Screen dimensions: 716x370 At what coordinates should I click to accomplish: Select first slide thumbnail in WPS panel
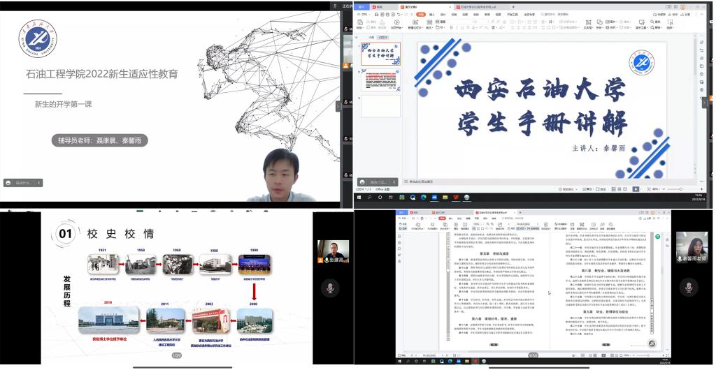click(380, 54)
